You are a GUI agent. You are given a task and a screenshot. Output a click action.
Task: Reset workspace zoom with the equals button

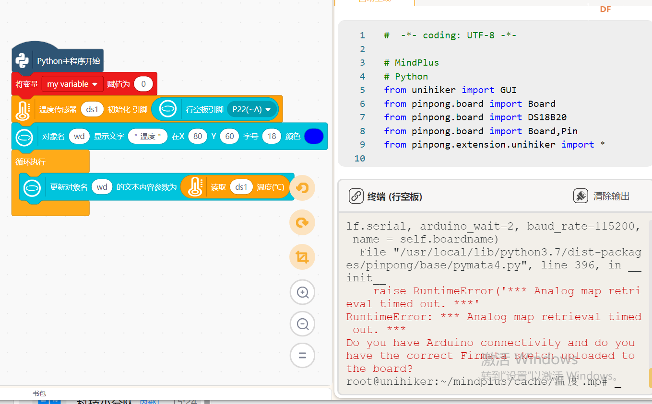302,356
